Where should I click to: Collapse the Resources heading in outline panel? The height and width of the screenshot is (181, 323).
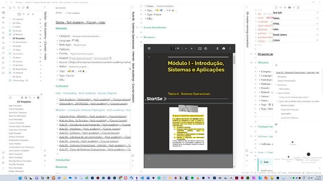(276, 85)
